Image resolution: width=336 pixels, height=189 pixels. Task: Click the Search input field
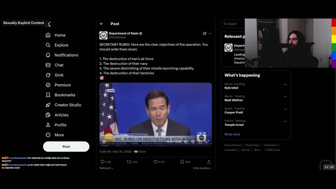[233, 24]
